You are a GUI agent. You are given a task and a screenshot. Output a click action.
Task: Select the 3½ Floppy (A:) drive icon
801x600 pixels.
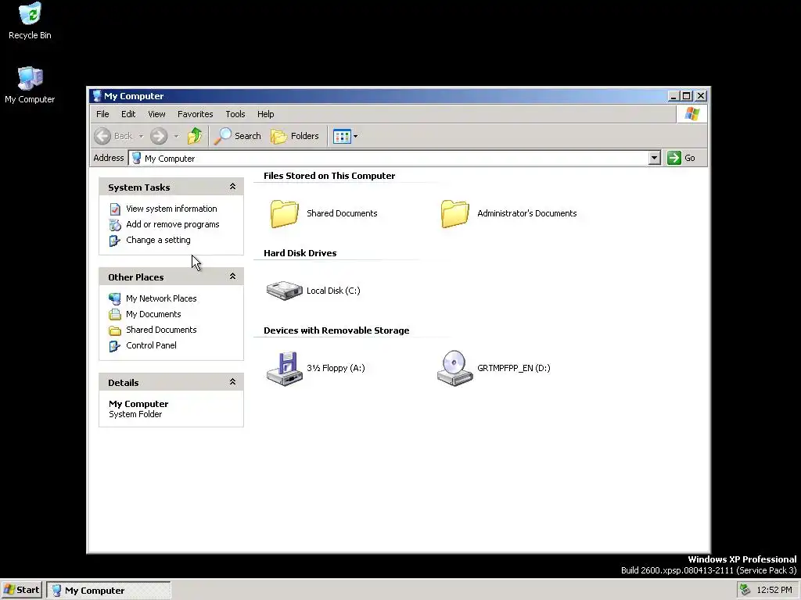pyautogui.click(x=285, y=369)
